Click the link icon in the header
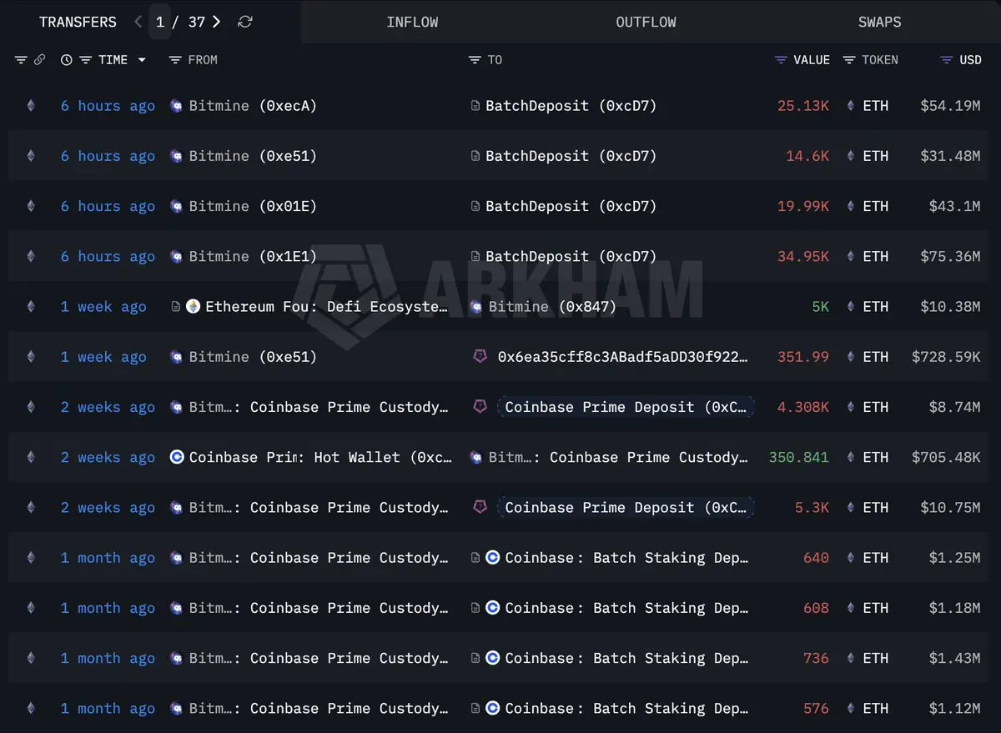 coord(39,60)
